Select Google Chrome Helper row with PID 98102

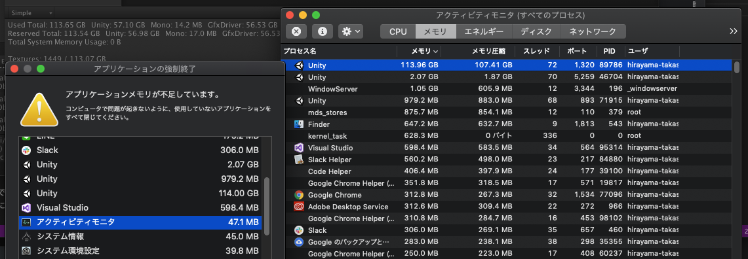507,218
